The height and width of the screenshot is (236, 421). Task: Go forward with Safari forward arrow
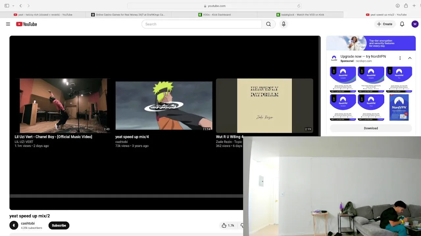click(28, 6)
